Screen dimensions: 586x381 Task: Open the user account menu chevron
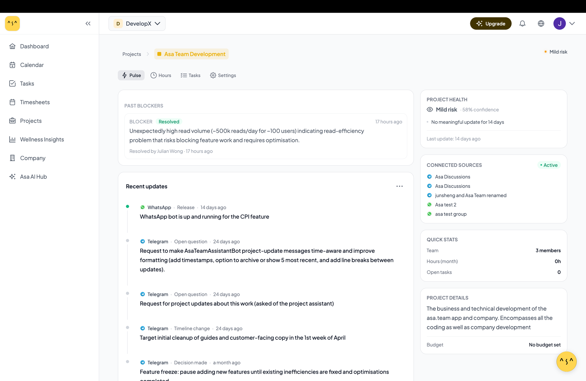coord(572,23)
